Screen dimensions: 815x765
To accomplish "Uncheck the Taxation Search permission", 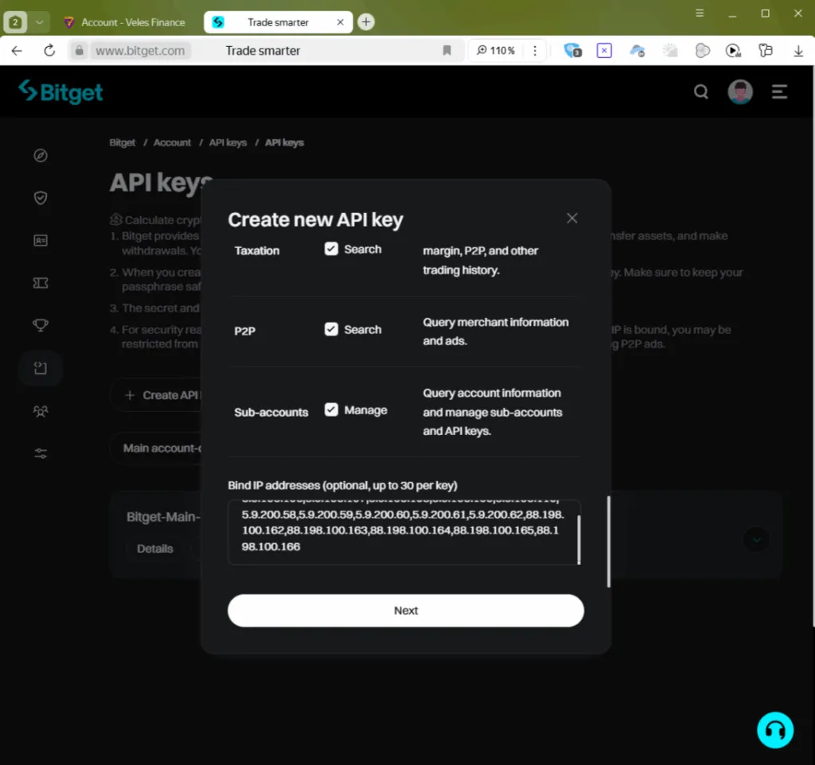I will (x=330, y=248).
